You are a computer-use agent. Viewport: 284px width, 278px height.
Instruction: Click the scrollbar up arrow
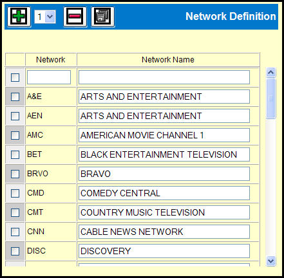[x=270, y=72]
